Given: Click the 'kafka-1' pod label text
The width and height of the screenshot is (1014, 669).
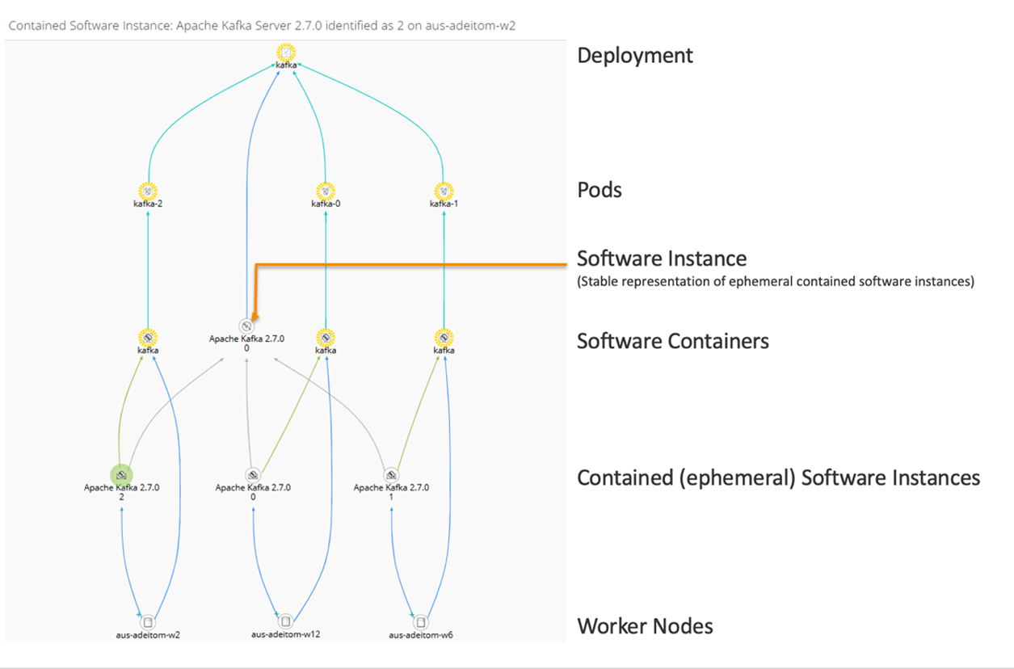Looking at the screenshot, I should point(444,204).
